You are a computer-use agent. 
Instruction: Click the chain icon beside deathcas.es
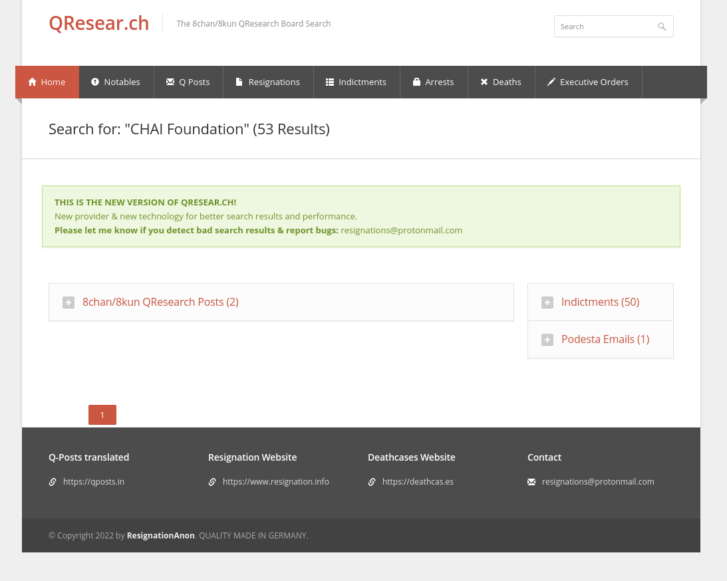(371, 482)
